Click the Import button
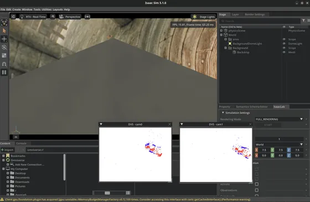The width and height of the screenshot is (310, 202). click(7, 150)
